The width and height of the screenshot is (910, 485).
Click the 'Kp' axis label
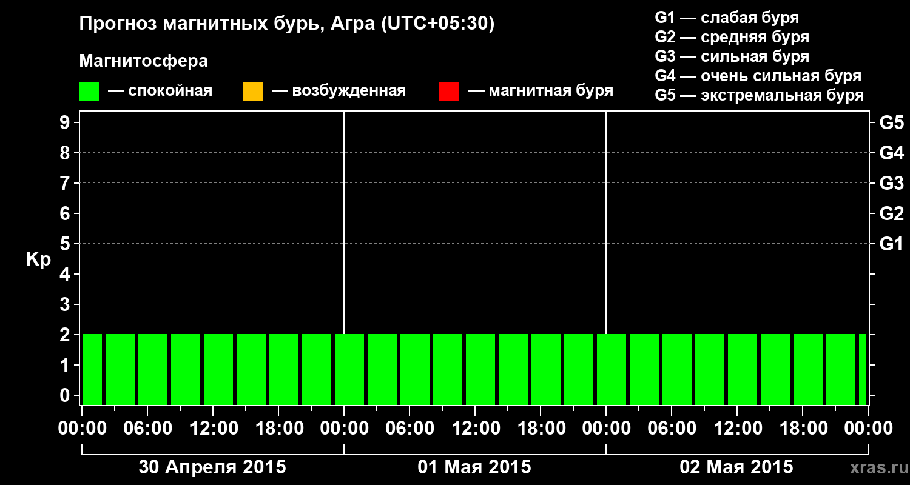(38, 259)
